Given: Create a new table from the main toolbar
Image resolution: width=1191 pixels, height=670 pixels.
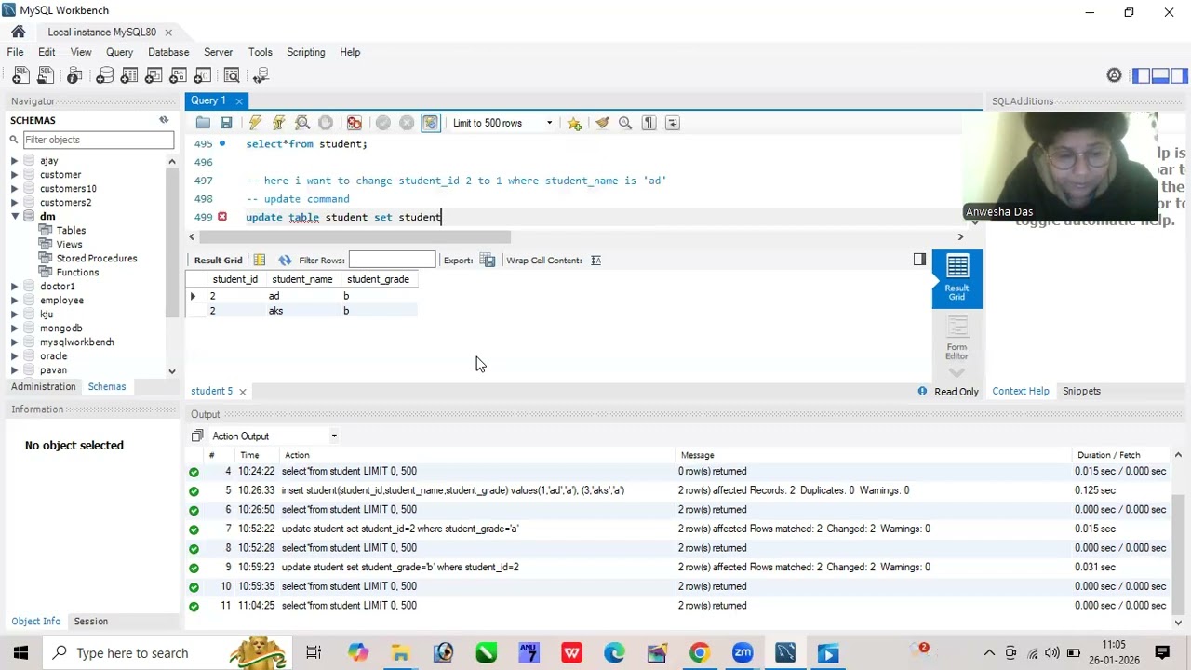Looking at the screenshot, I should coord(129,76).
